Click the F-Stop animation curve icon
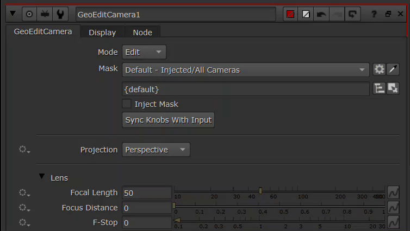Viewport: 410px width, 231px height. point(393,222)
